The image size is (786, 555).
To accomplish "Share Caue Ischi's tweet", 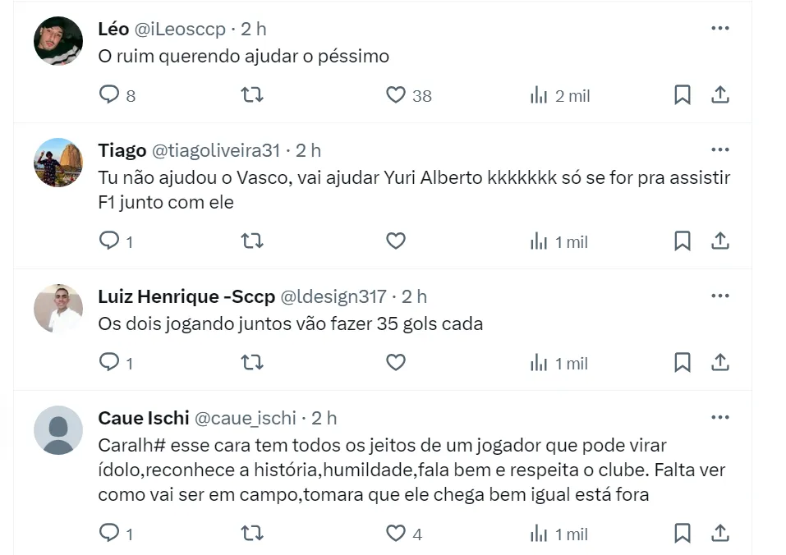I will tap(720, 534).
